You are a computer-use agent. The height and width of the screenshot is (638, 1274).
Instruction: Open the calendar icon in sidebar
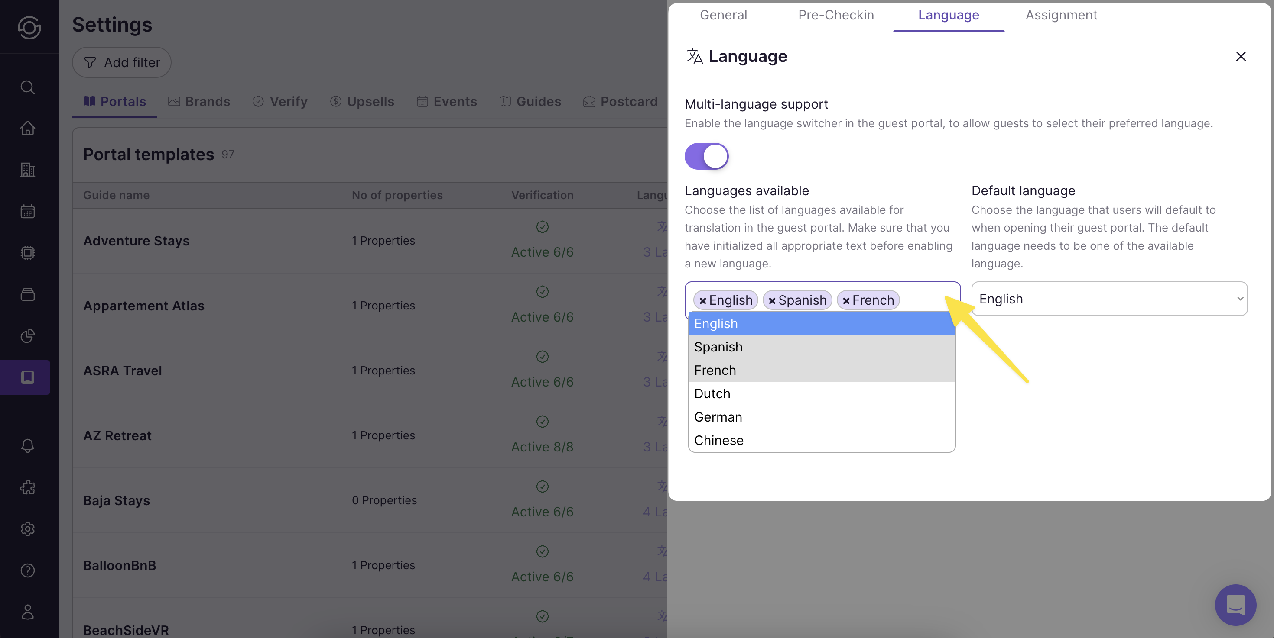(x=28, y=211)
